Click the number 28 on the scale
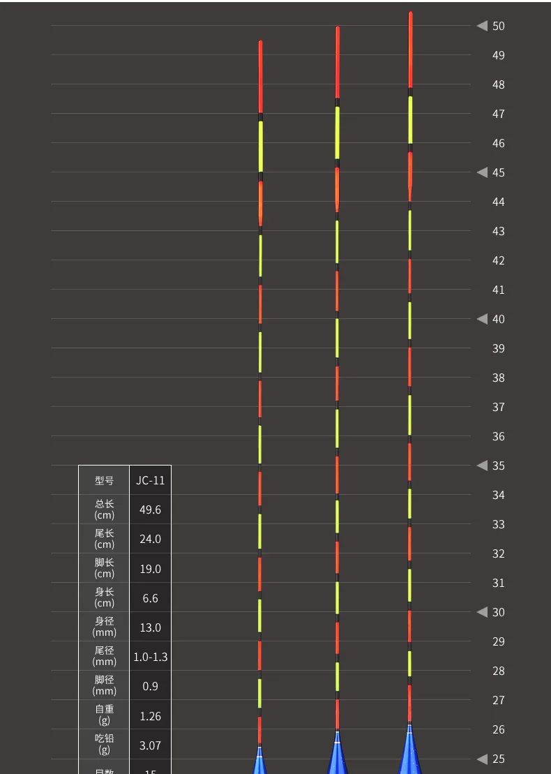551x774 pixels. point(498,671)
